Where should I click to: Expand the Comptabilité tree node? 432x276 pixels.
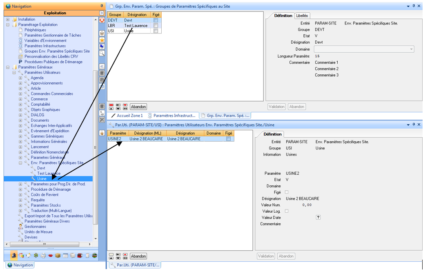point(20,105)
